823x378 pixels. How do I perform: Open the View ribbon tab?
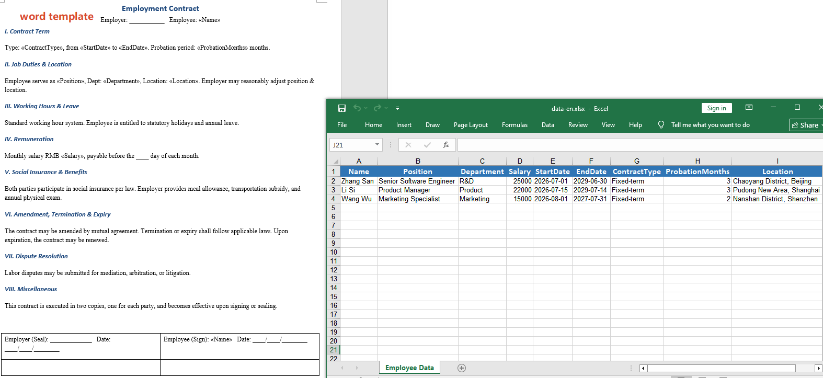(608, 125)
